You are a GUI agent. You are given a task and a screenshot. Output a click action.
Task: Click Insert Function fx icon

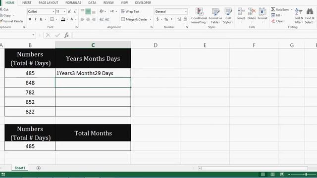(66, 35)
